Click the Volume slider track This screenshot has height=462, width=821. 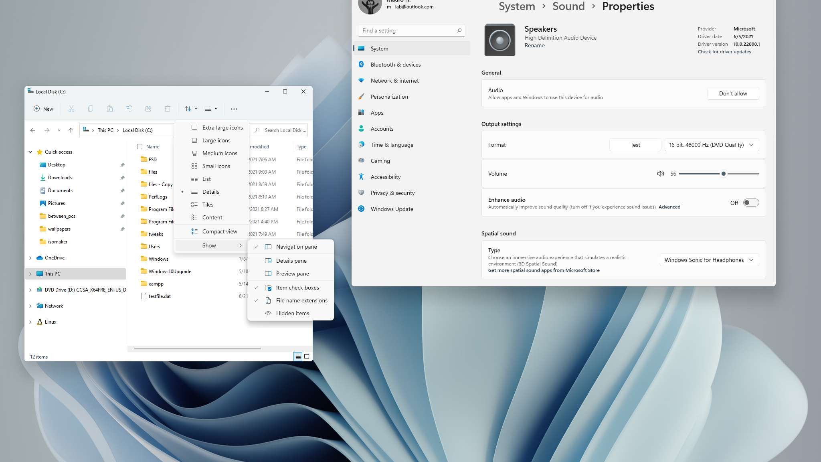pos(742,174)
